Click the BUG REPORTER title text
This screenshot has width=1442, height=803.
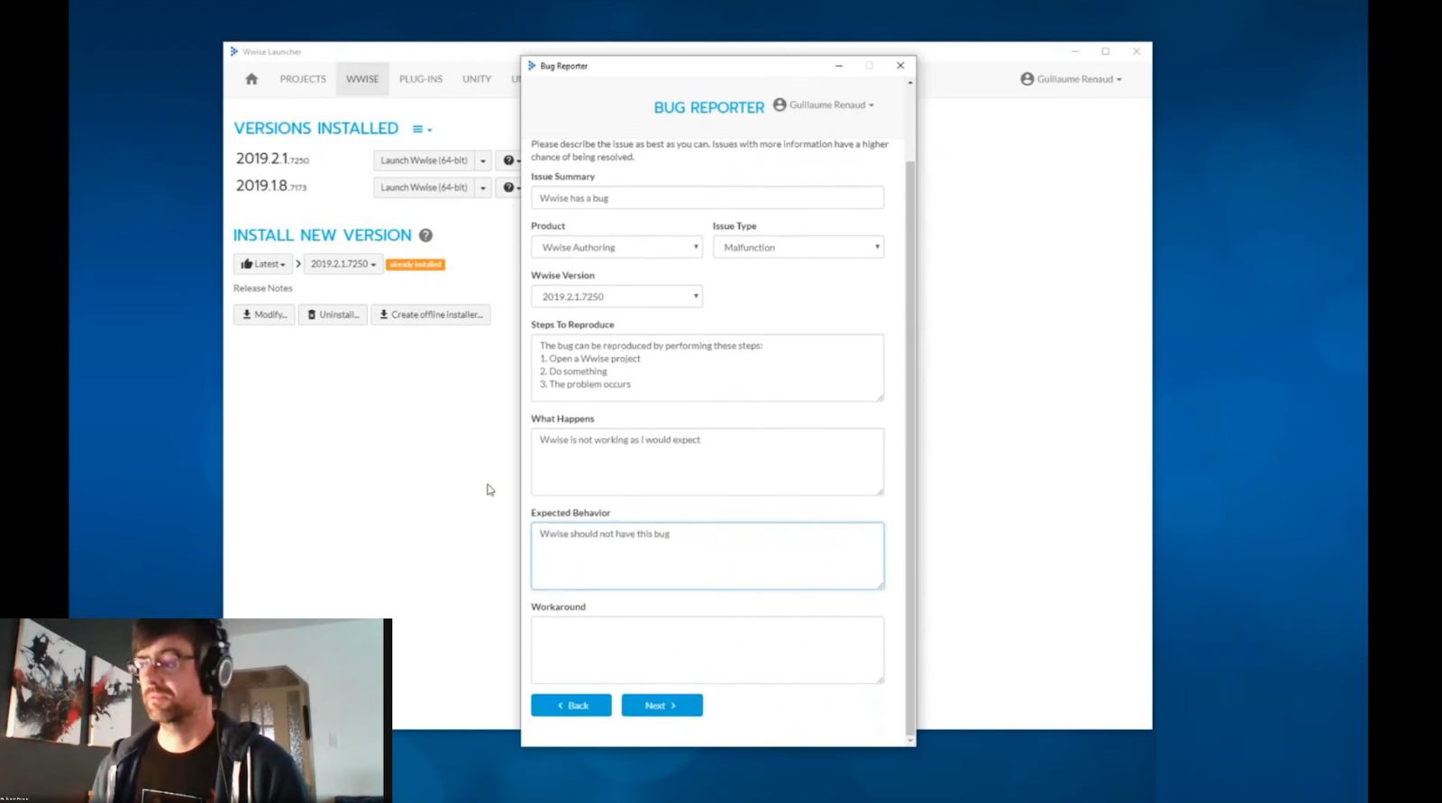(708, 107)
